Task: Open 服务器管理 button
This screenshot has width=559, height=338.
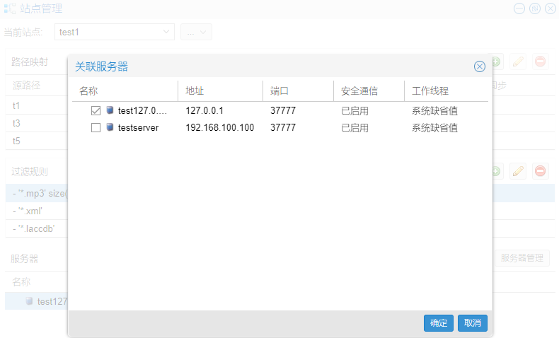Action: tap(521, 258)
